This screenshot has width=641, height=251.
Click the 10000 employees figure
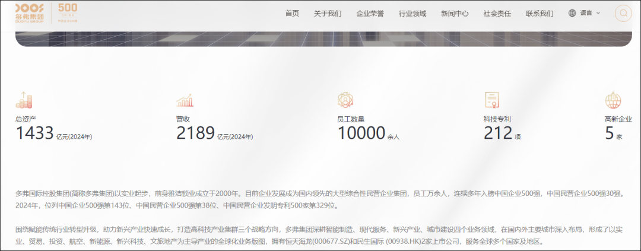coord(361,134)
